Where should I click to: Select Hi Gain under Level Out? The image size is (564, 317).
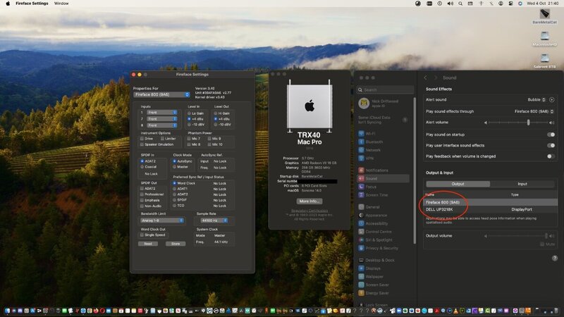click(x=216, y=113)
